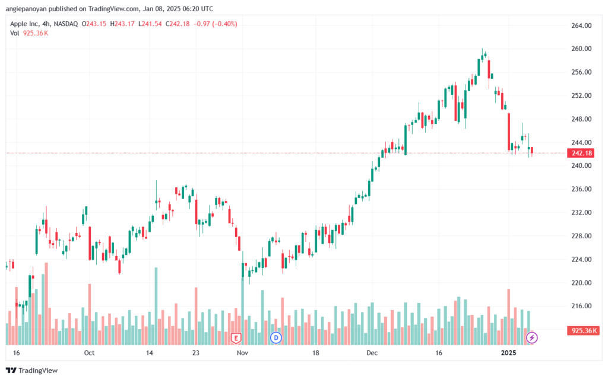The width and height of the screenshot is (608, 380).
Task: Click the 'Oct' date axis label
Action: [x=89, y=353]
